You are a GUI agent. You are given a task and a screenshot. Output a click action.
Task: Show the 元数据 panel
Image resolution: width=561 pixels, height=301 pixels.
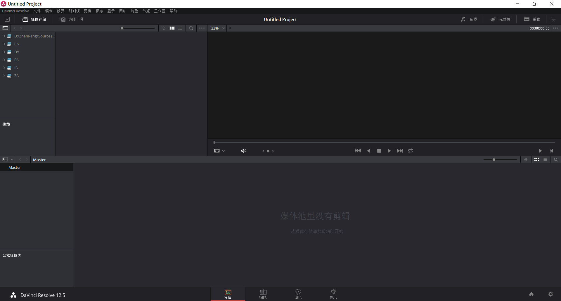point(501,20)
